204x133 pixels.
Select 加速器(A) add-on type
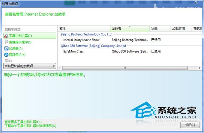16,49
